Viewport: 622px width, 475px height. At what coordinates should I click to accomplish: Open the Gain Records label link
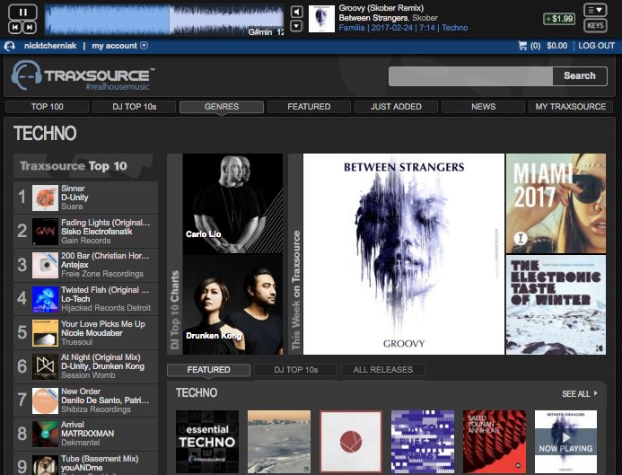point(85,241)
